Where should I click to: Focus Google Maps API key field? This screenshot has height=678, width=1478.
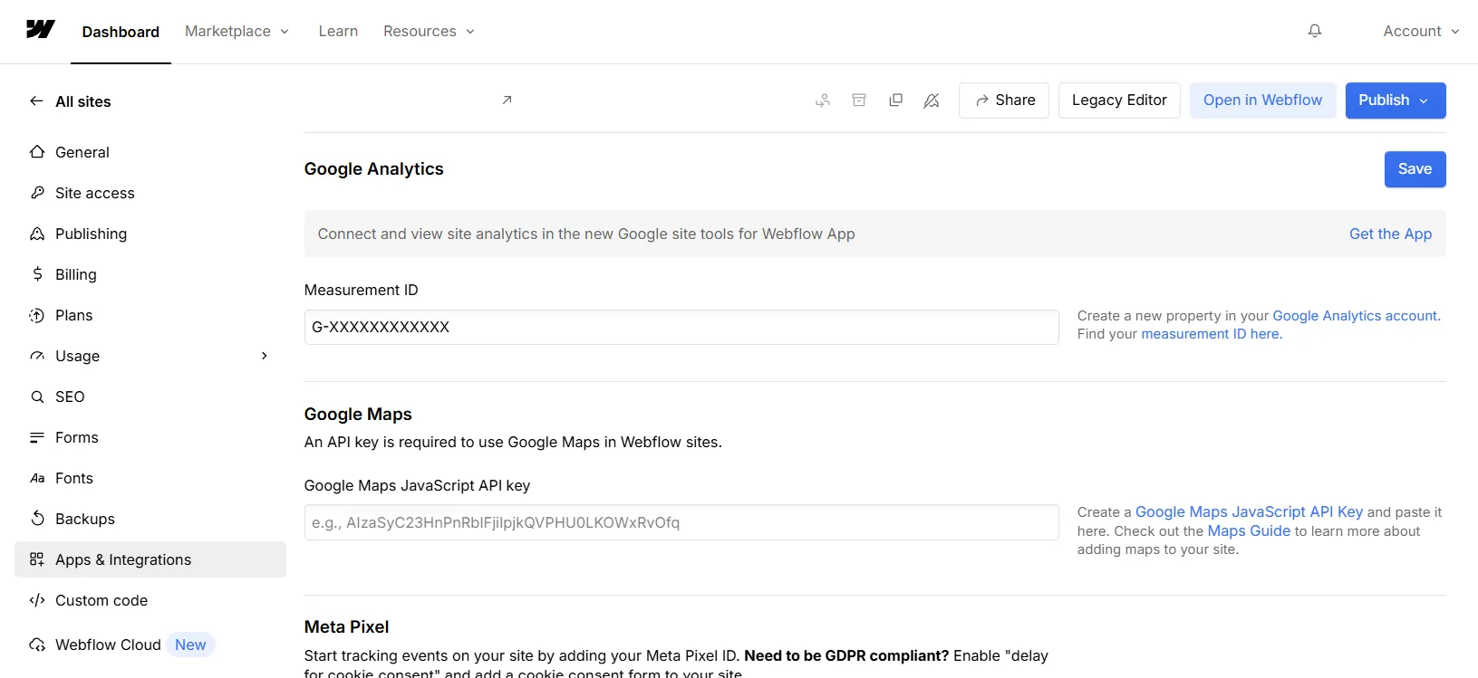[x=681, y=522]
